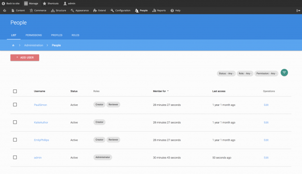302x174 pixels.
Task: Open the Role filter dropdown
Action: click(244, 73)
